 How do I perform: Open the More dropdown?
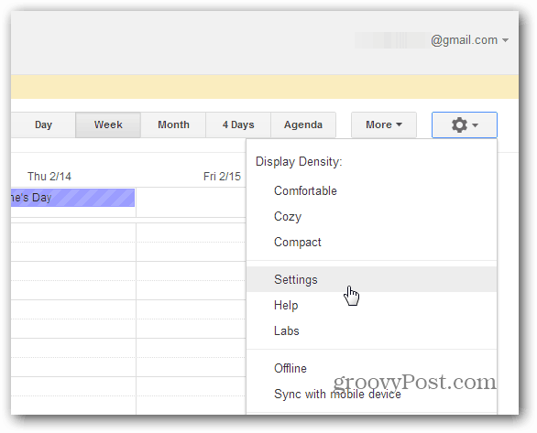click(384, 124)
